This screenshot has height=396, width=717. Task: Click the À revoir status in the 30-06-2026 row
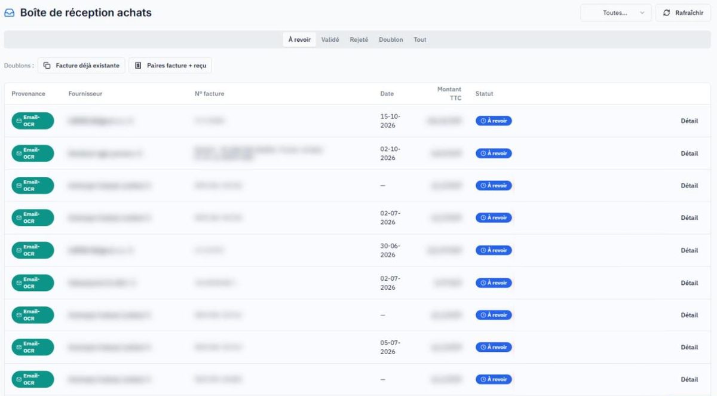coord(494,250)
